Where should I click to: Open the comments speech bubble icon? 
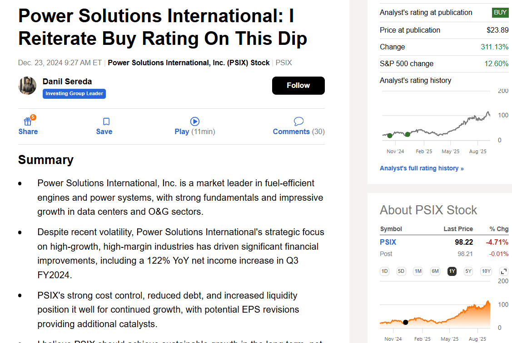pos(298,121)
